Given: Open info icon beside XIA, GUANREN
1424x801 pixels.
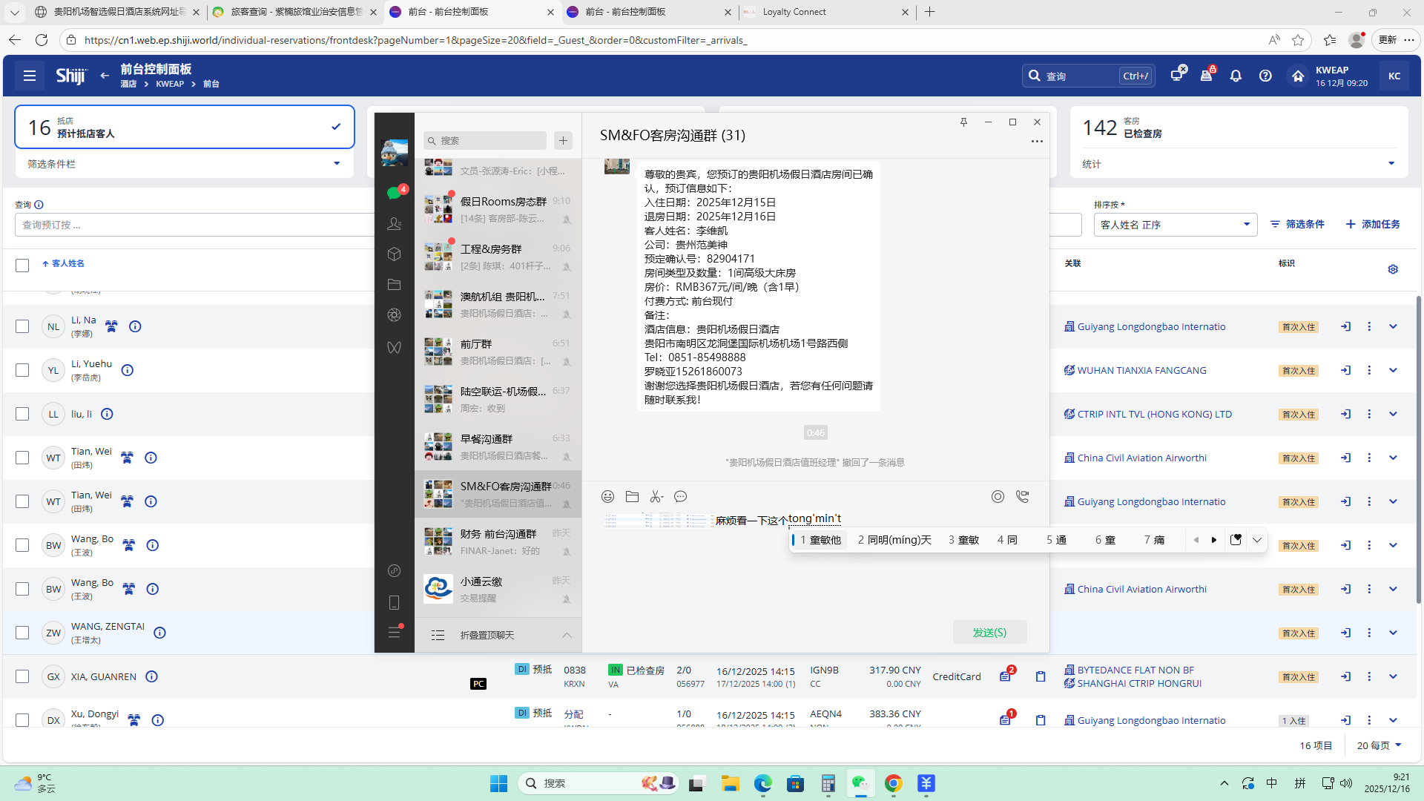Looking at the screenshot, I should point(151,676).
